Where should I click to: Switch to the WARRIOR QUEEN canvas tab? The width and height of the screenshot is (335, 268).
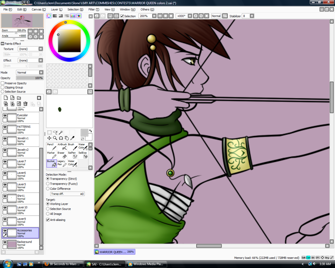pyautogui.click(x=115, y=252)
